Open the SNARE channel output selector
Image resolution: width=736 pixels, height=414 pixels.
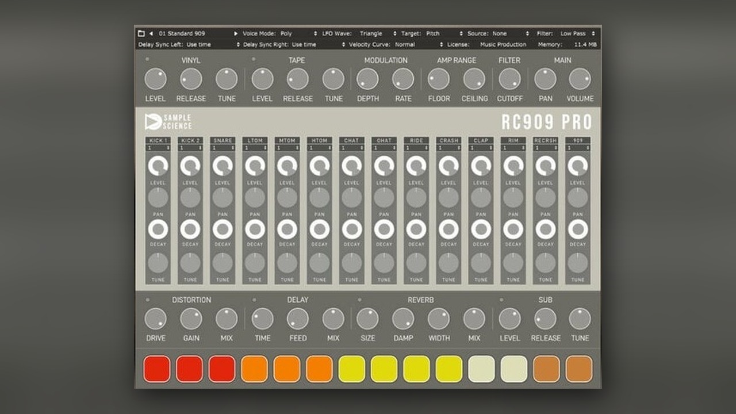223,148
